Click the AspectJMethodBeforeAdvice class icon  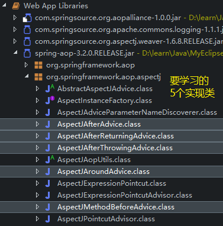[x=47, y=207]
